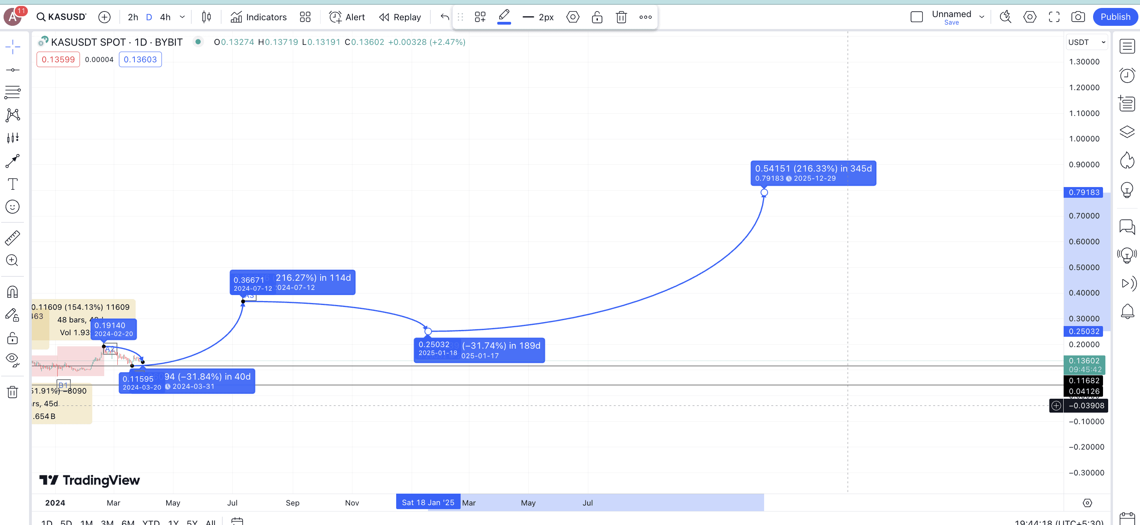Switch to the 4h timeframe

pos(165,17)
